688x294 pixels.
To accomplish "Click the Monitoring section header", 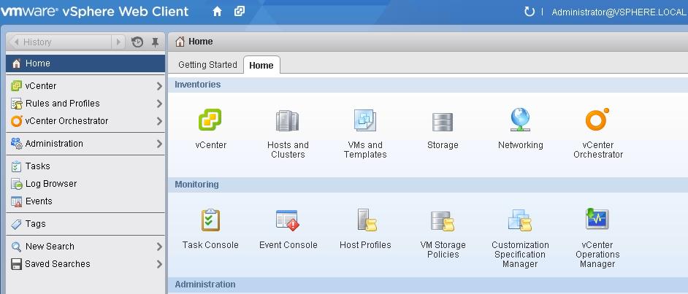I will tap(196, 185).
